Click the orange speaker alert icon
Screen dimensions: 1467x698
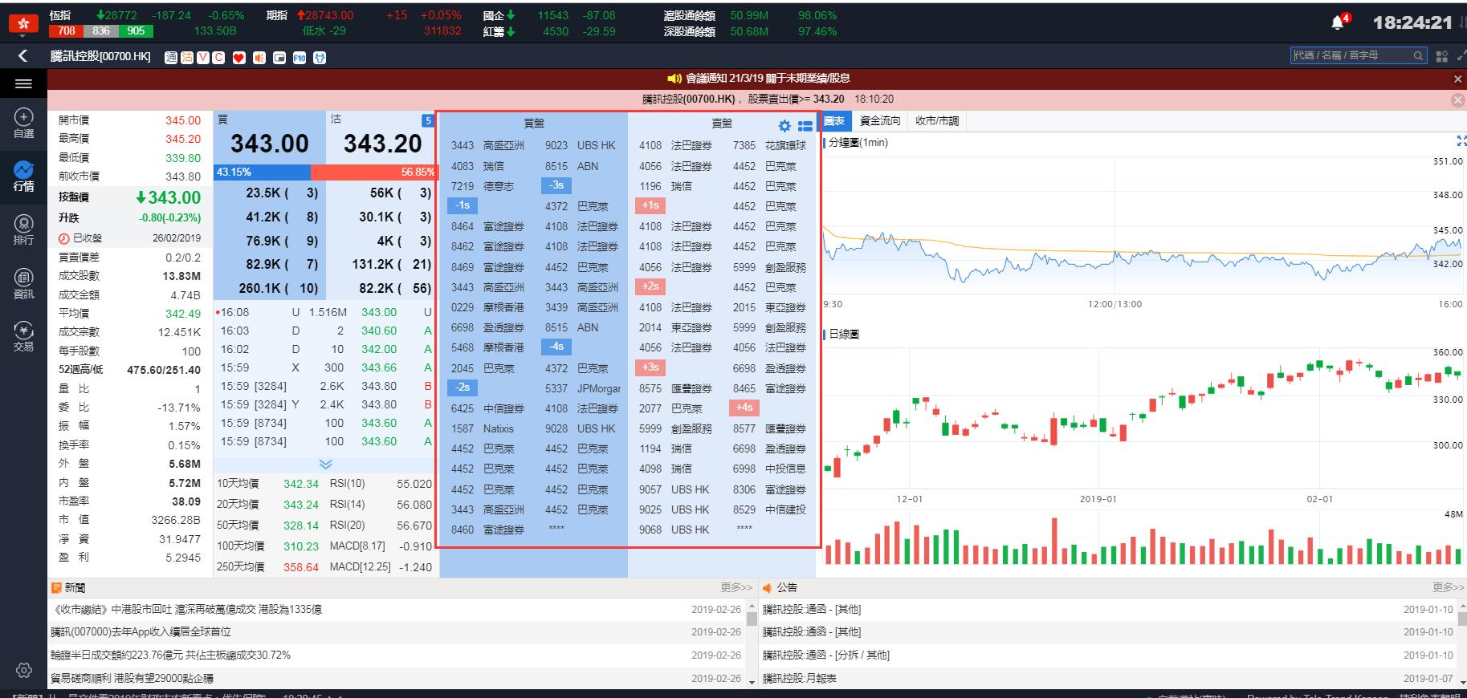tap(259, 57)
